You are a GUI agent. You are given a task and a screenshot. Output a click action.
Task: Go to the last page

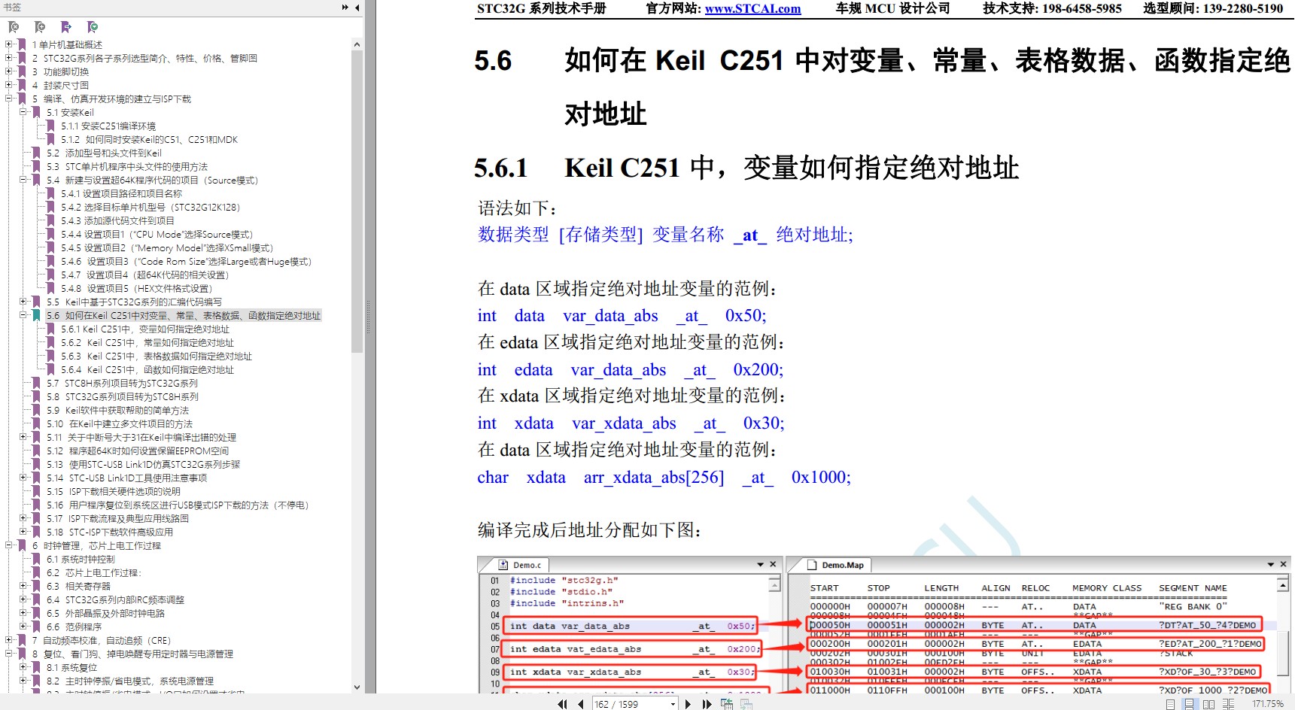pos(706,704)
